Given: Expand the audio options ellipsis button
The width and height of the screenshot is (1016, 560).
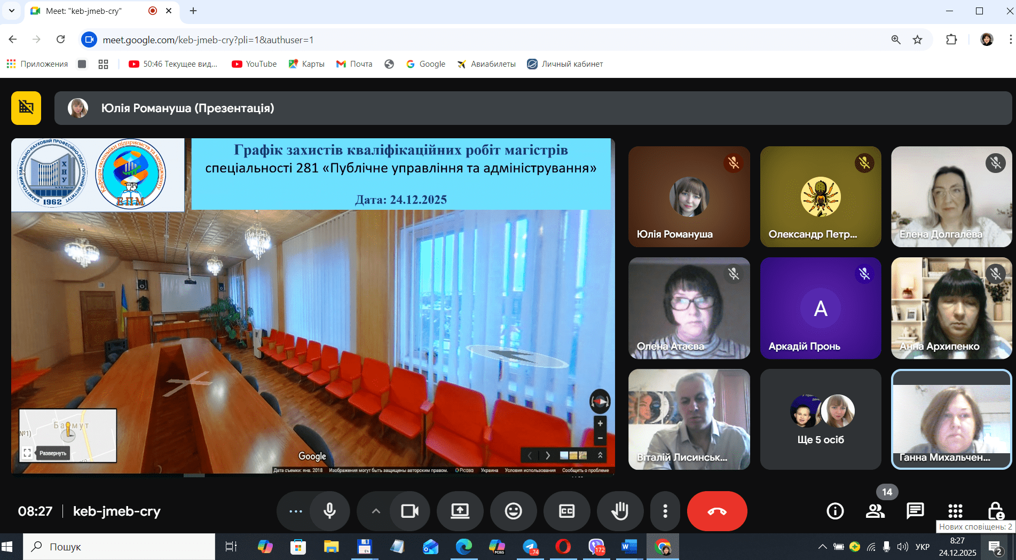Looking at the screenshot, I should tap(295, 511).
